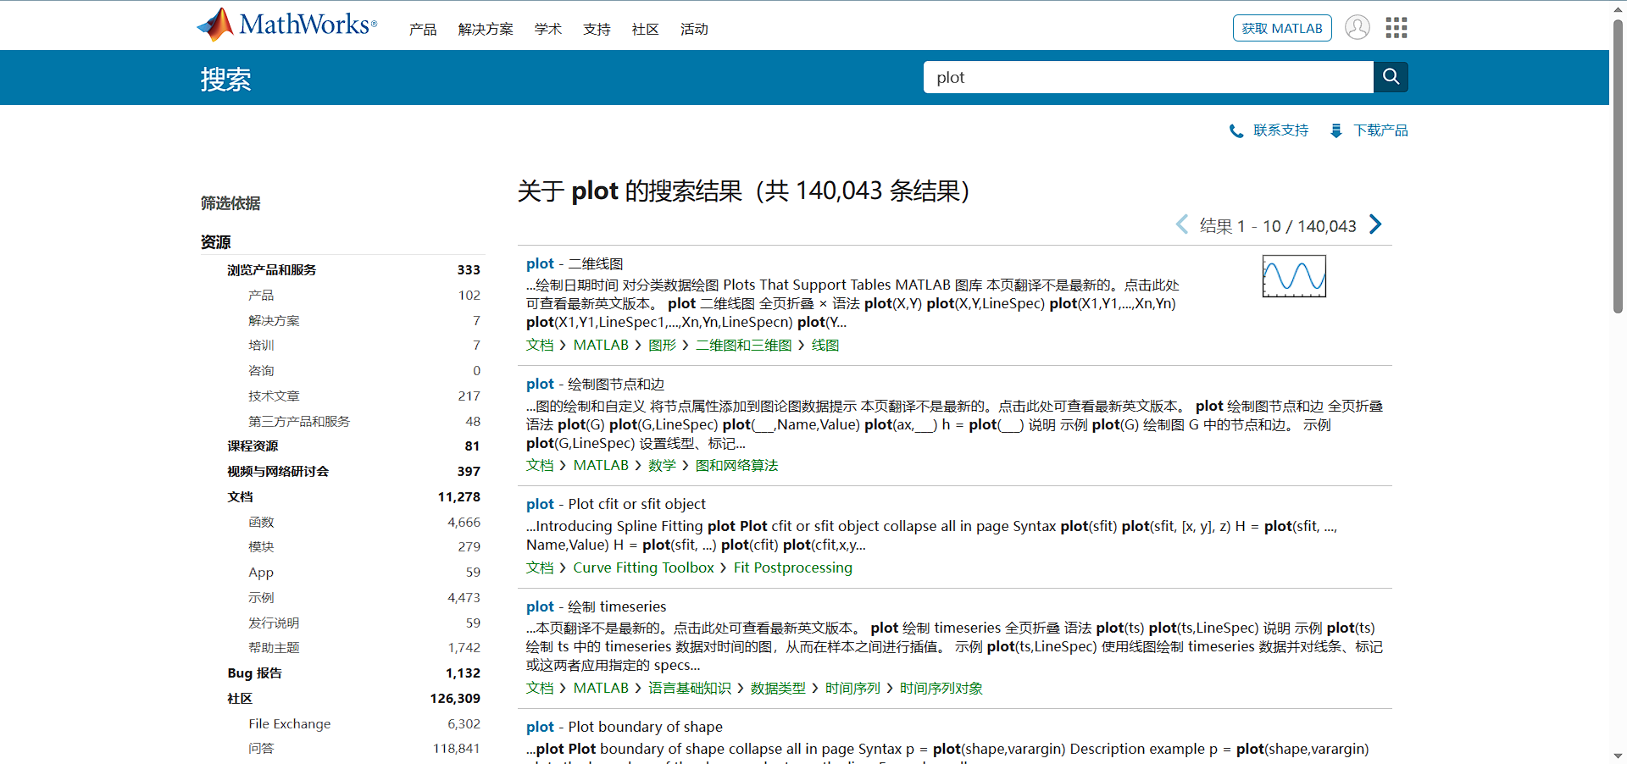This screenshot has height=764, width=1627.
Task: Click 数学 breadcrumb link
Action: [x=663, y=466]
